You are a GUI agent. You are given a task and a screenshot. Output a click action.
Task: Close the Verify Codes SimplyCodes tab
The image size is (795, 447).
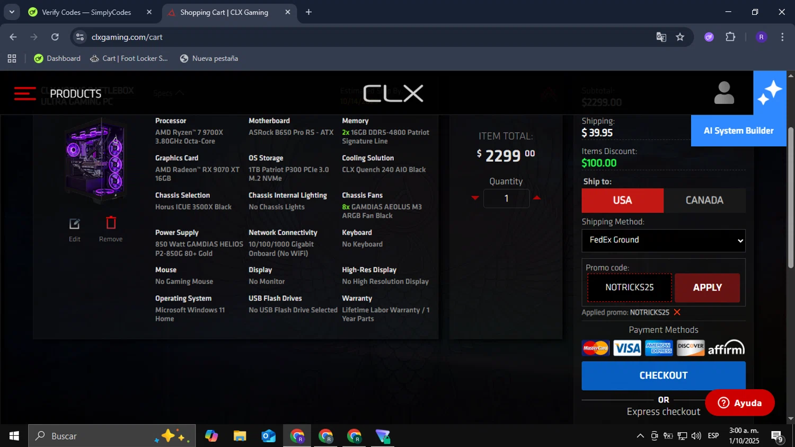149,12
